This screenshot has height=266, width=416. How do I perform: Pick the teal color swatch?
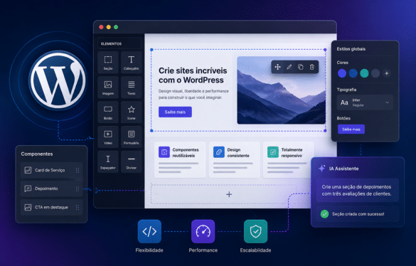tap(364, 73)
